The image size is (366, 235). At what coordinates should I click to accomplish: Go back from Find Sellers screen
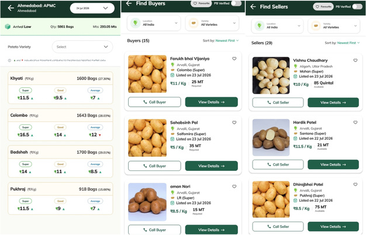coord(253,7)
